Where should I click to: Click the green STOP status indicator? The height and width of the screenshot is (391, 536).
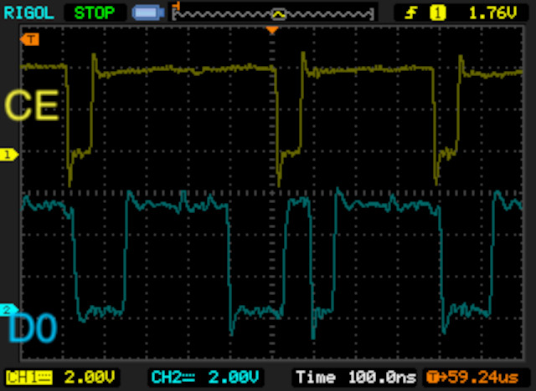tap(95, 13)
